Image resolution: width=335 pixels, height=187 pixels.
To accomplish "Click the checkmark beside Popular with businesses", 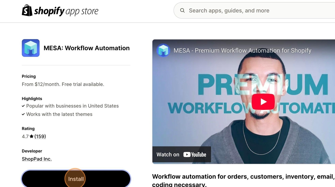I will tap(23, 106).
